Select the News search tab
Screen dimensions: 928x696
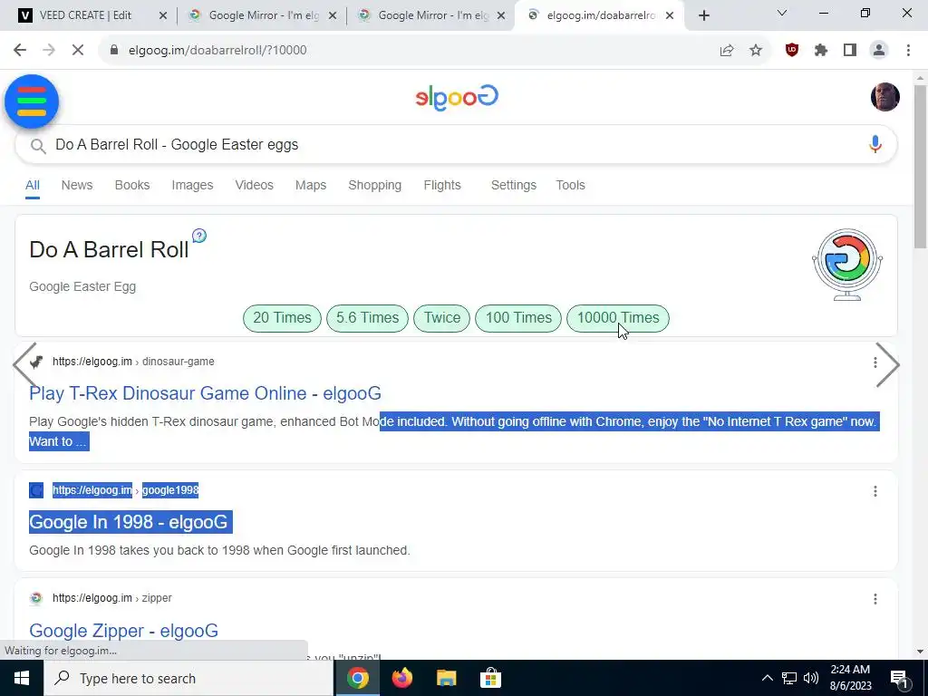pyautogui.click(x=77, y=185)
